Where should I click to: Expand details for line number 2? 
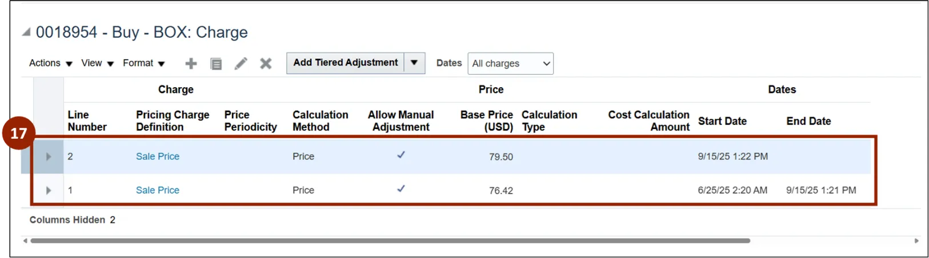[x=49, y=156]
